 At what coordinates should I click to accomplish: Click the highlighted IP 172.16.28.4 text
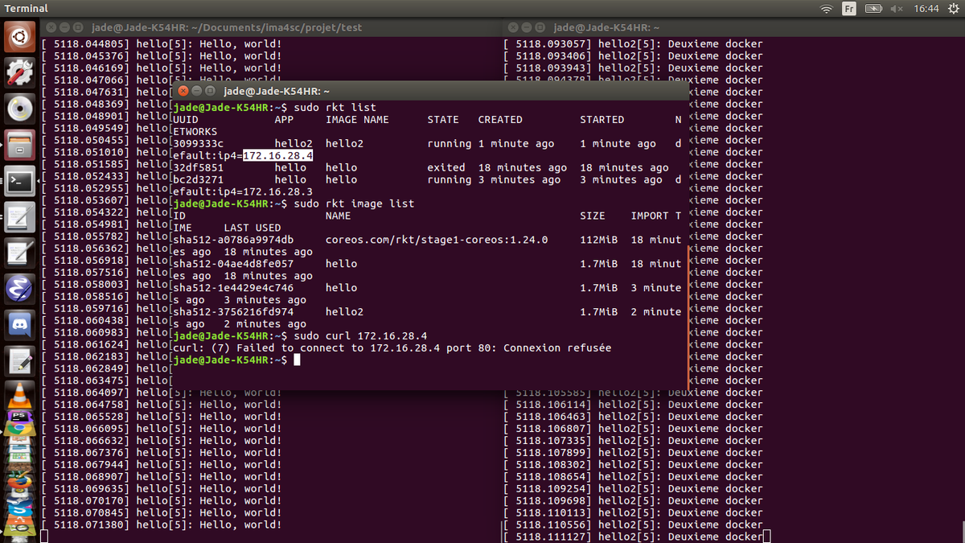(x=277, y=155)
